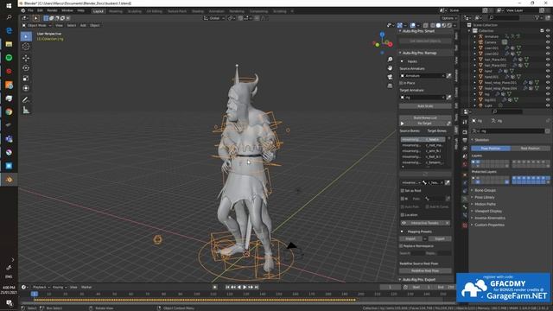Click the eyedropper next to Target Armature field
553x311 pixels.
click(448, 98)
